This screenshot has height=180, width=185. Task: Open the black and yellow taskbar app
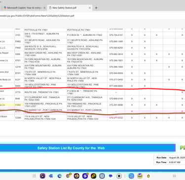coord(93,176)
